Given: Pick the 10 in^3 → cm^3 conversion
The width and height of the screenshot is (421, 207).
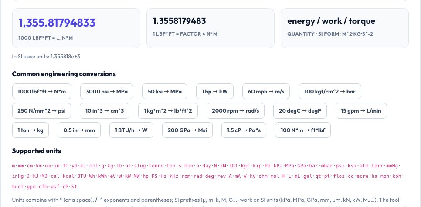Looking at the screenshot, I should (x=105, y=110).
